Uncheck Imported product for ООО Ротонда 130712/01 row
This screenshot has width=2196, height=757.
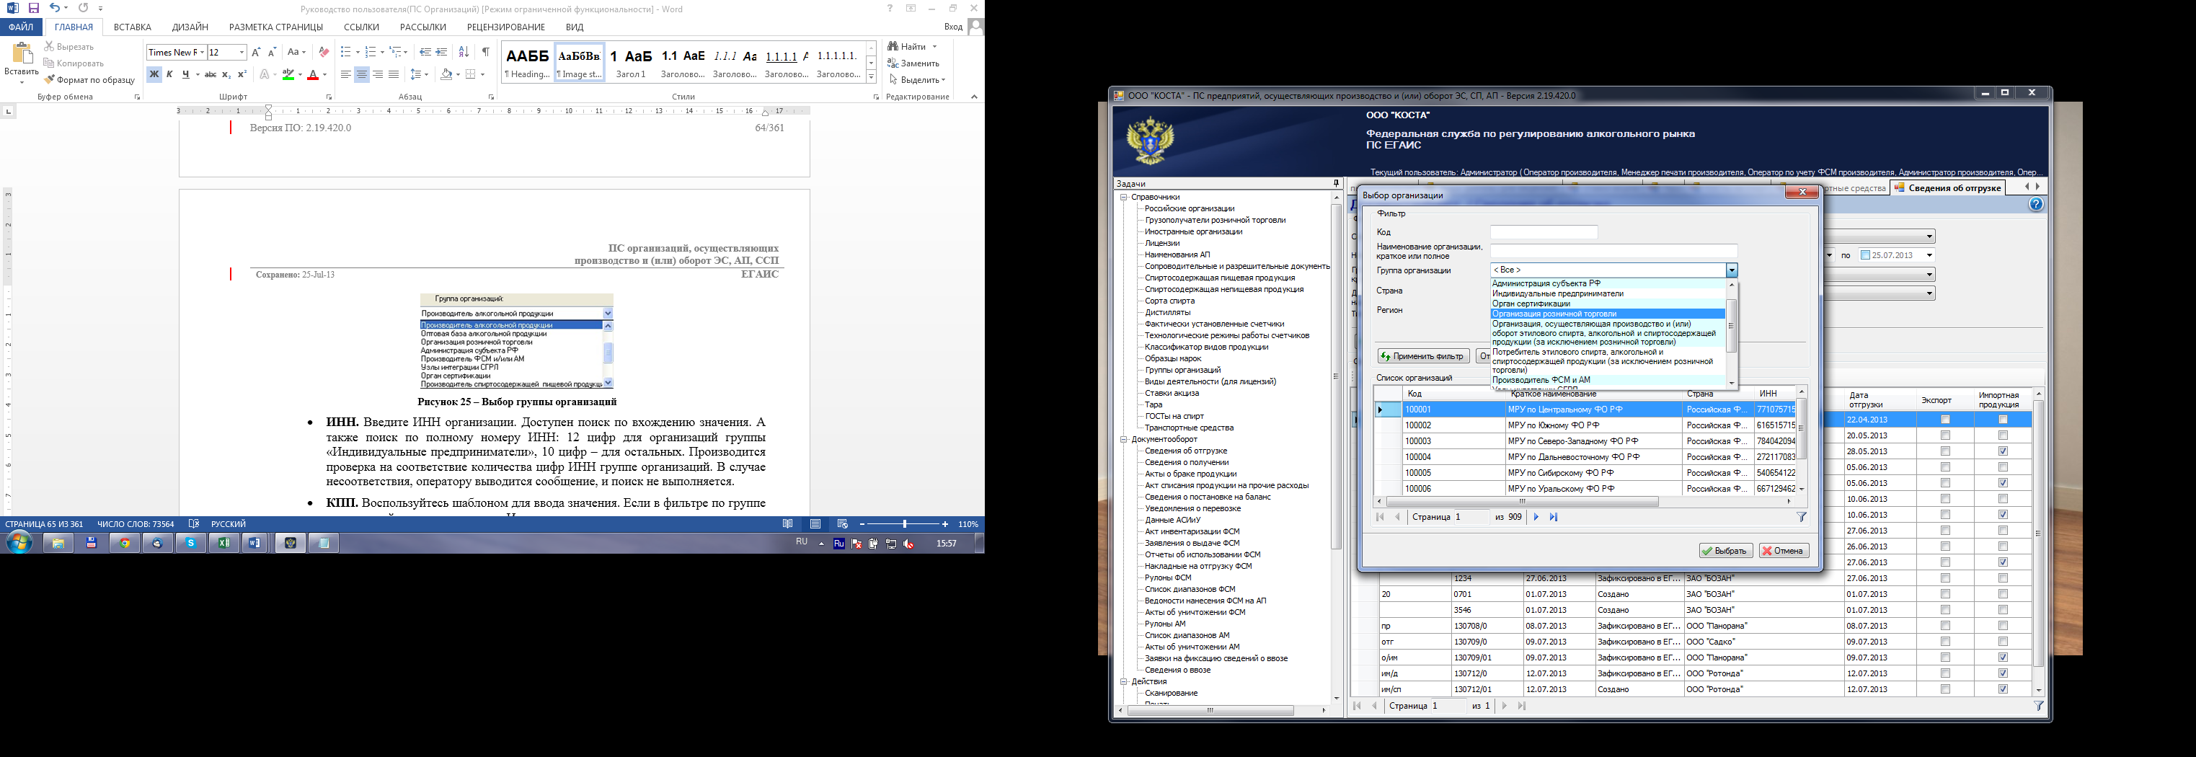pos(2003,690)
